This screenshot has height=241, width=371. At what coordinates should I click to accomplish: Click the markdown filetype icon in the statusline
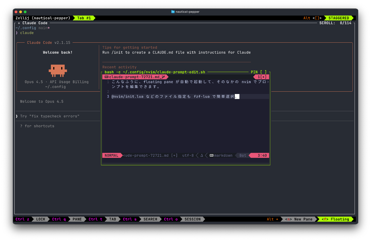pyautogui.click(x=211, y=155)
